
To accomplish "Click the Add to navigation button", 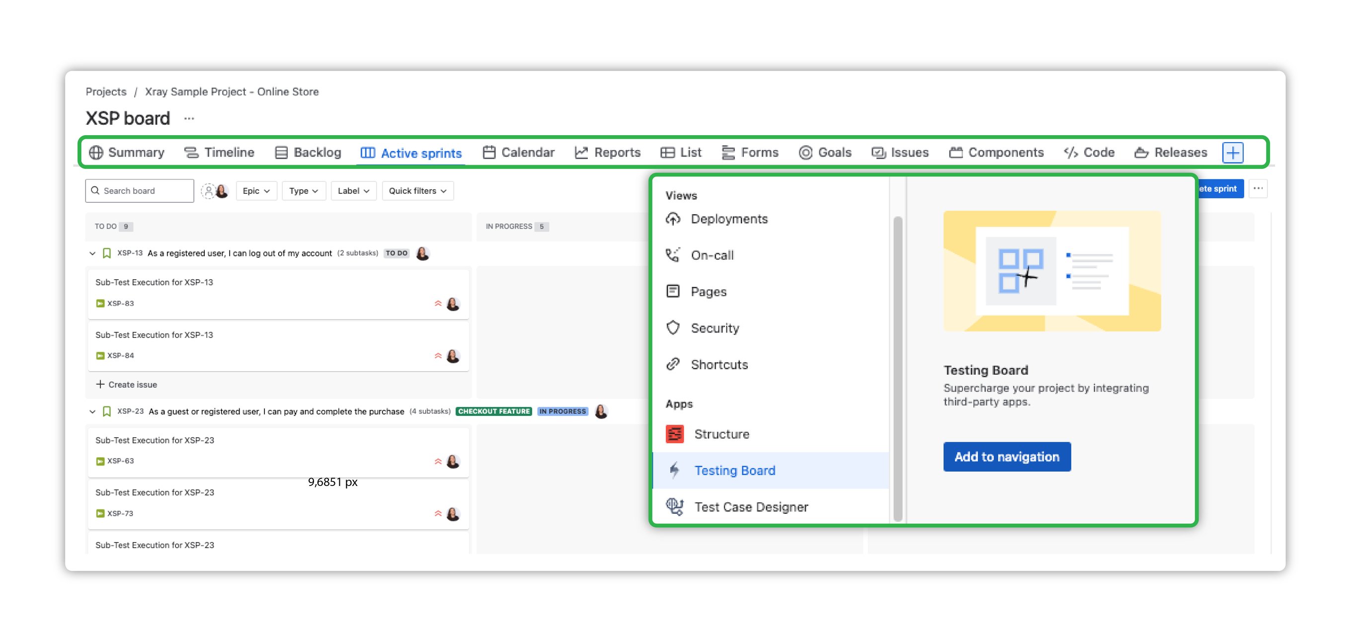I will 1007,457.
